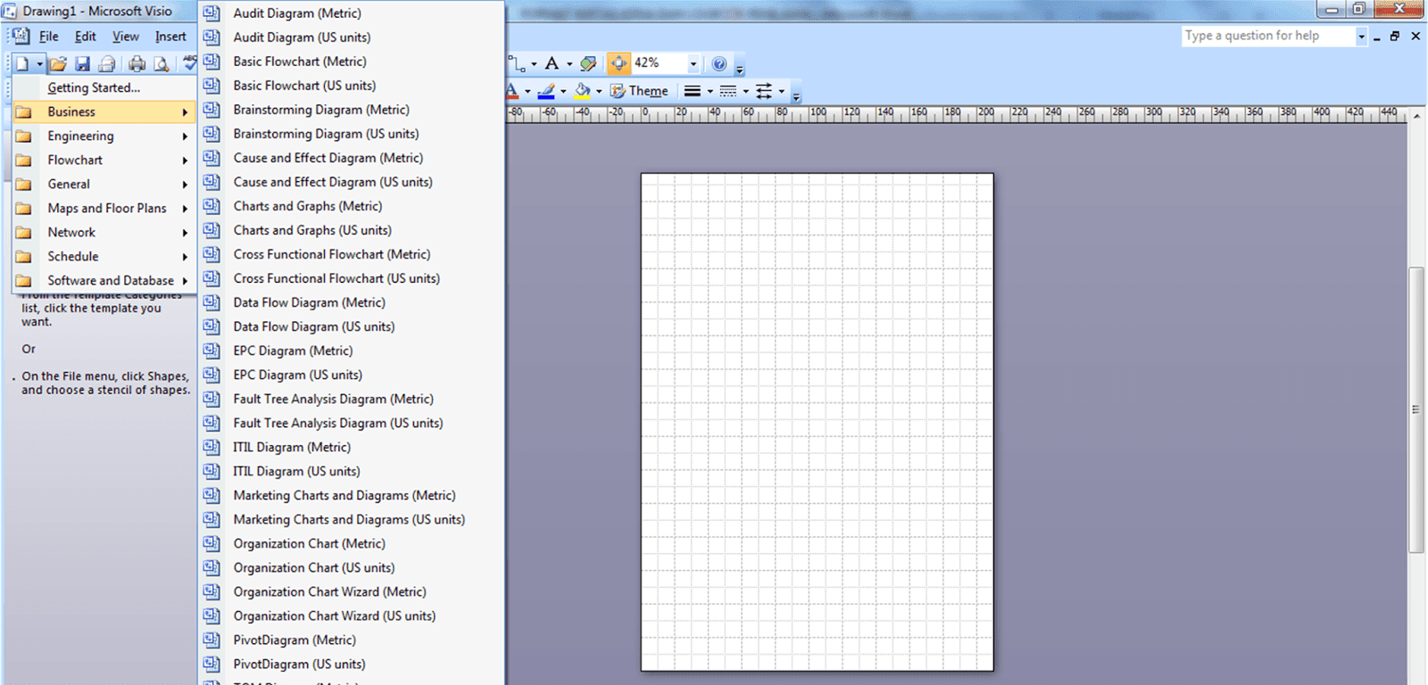This screenshot has height=685, width=1428.
Task: Choose Cross Functional Flowchart (US units)
Action: (351, 278)
